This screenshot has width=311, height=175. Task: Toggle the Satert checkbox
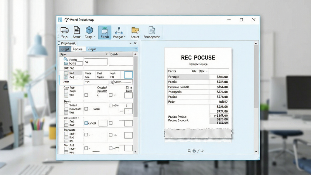[x=66, y=105]
